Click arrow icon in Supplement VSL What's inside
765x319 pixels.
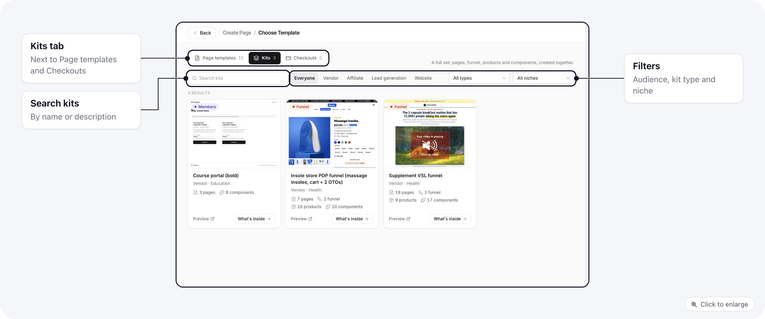(x=465, y=219)
